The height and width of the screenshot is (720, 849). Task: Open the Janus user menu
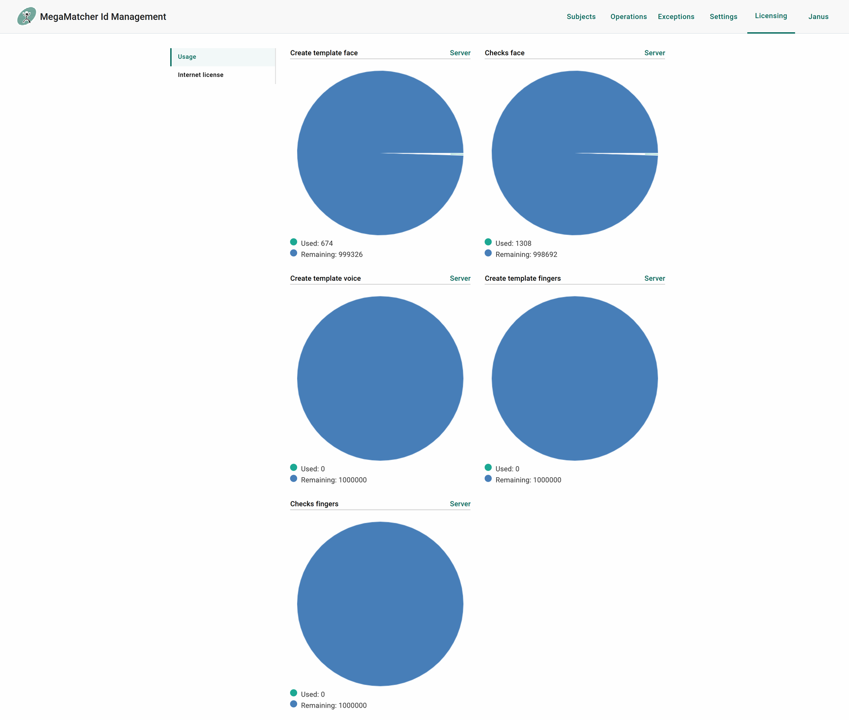[818, 17]
